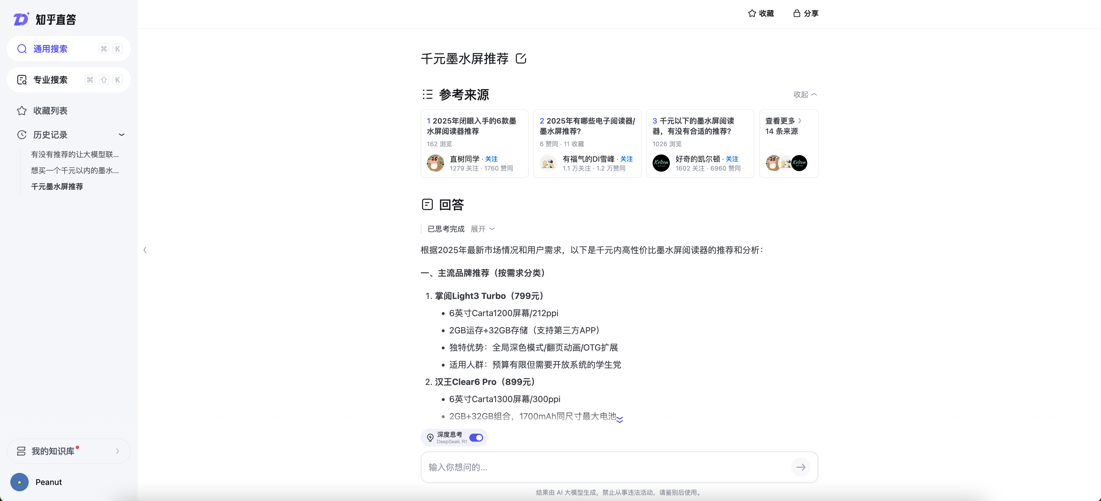The height and width of the screenshot is (501, 1101).
Task: Click the 历史记录 clock icon
Action: [22, 135]
